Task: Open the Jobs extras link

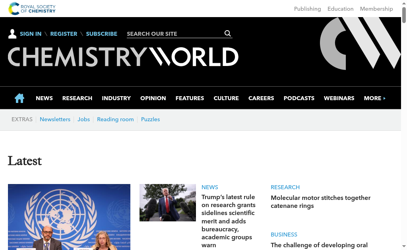Action: tap(83, 119)
